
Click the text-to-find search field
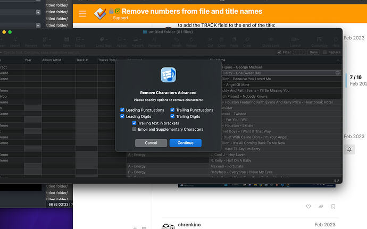point(138,52)
